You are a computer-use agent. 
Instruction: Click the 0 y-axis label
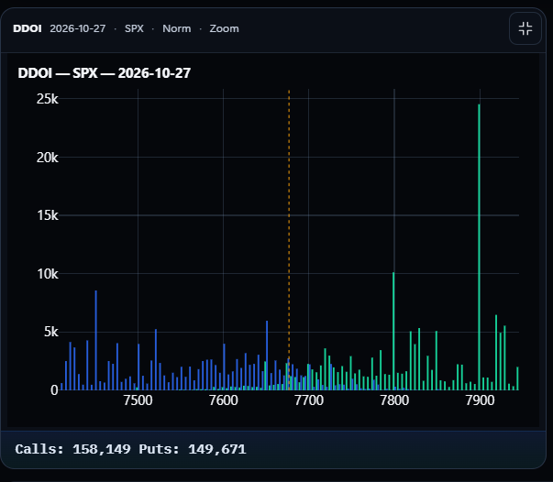click(x=54, y=390)
